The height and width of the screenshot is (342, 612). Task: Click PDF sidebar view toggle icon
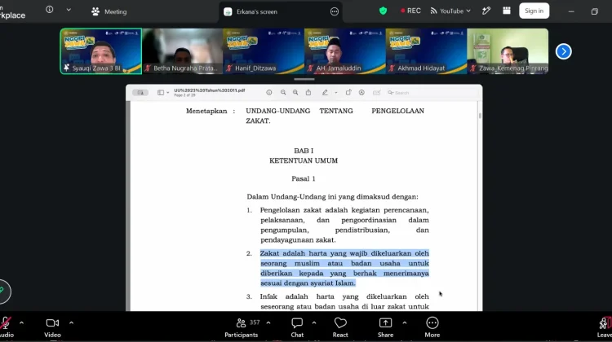pos(161,93)
